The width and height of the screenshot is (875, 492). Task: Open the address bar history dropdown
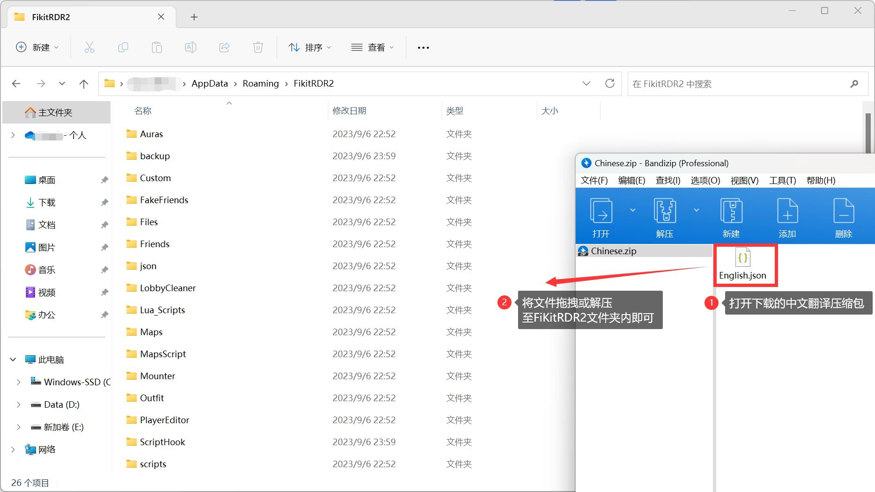pyautogui.click(x=586, y=83)
